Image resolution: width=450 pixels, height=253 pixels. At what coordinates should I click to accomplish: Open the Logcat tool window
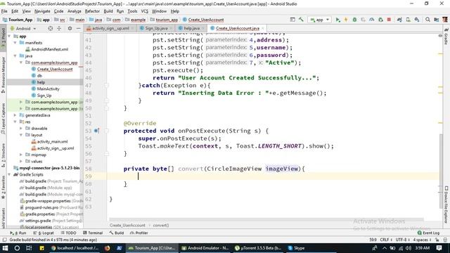44,233
